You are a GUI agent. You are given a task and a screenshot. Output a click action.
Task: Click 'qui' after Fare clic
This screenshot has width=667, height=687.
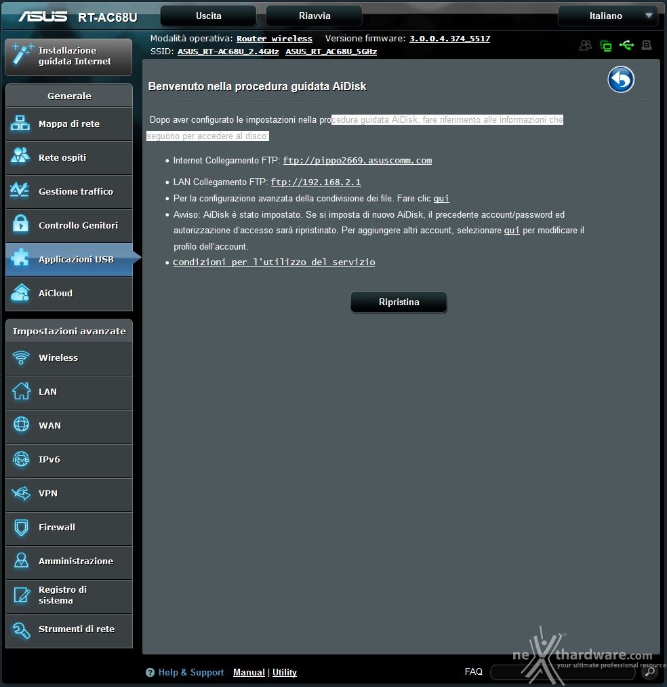click(x=441, y=199)
